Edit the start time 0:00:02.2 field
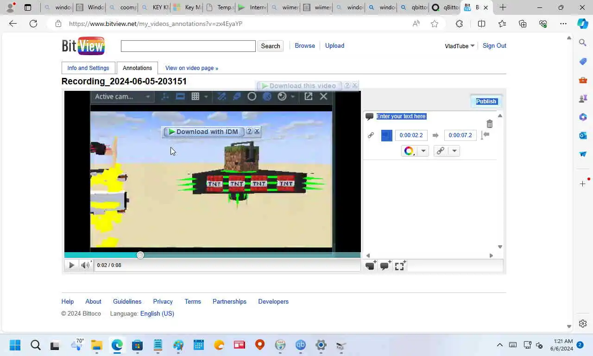The width and height of the screenshot is (593, 356). pyautogui.click(x=411, y=135)
